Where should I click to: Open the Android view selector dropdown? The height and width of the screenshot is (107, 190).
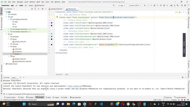(9, 9)
